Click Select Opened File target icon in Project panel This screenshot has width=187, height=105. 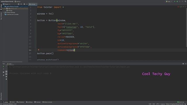[18, 4]
